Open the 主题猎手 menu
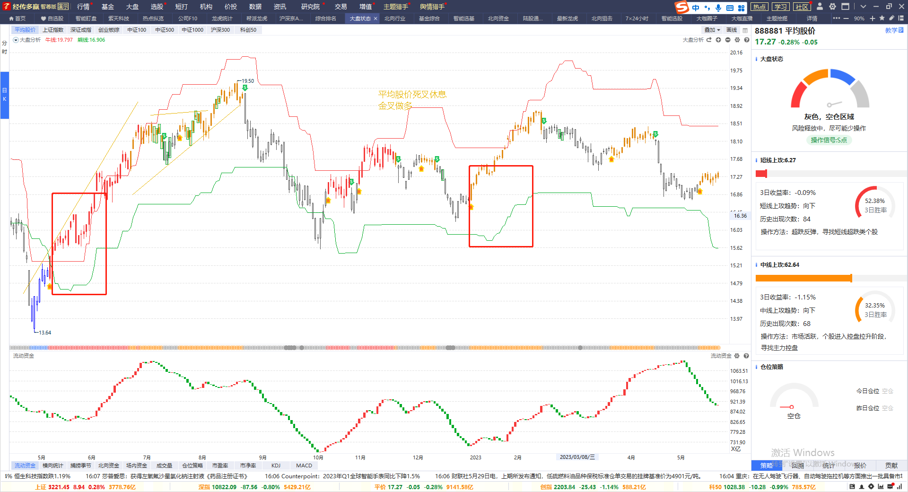 tap(395, 7)
